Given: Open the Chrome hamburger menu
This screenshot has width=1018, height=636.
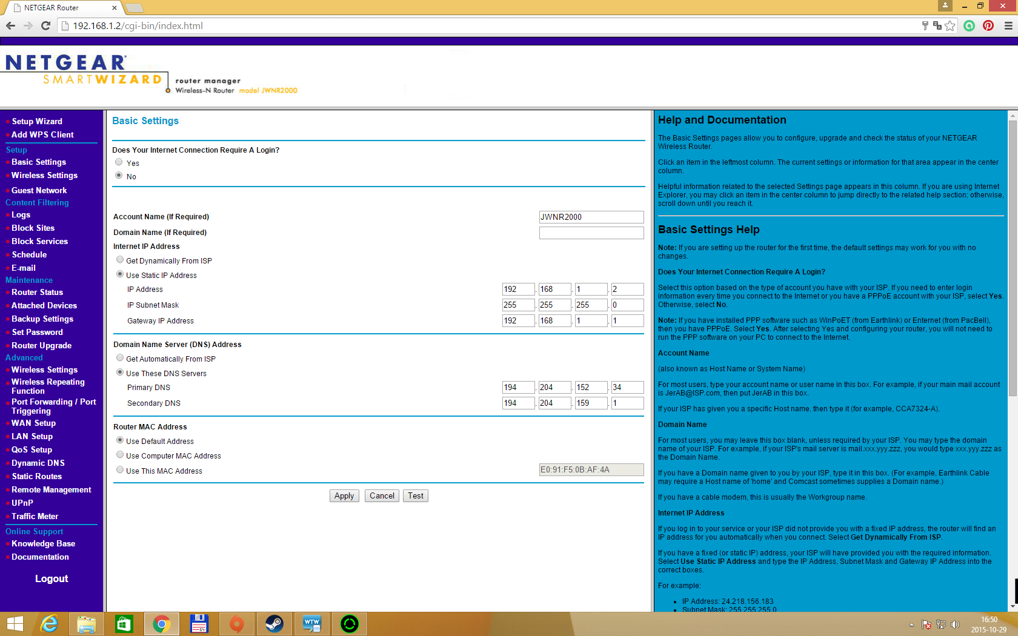Looking at the screenshot, I should coord(1008,25).
